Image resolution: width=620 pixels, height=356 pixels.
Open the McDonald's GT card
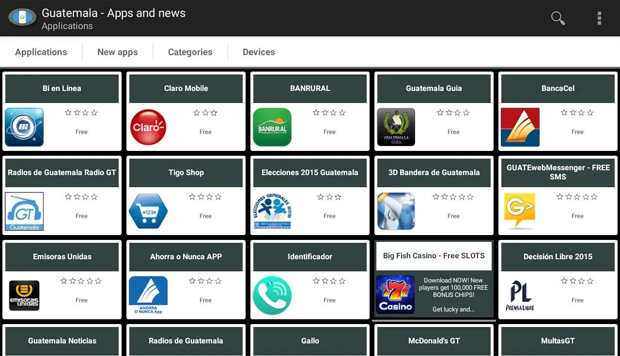pyautogui.click(x=434, y=341)
